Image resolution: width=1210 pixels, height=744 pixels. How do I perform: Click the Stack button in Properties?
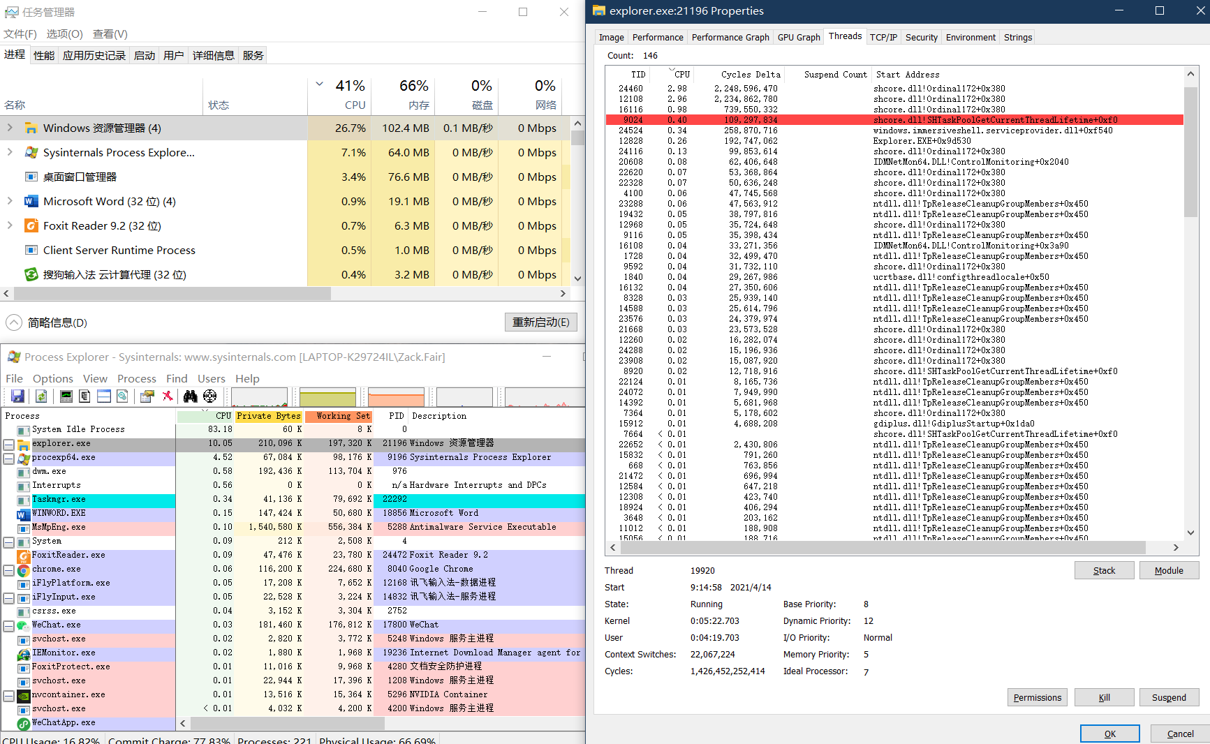pyautogui.click(x=1104, y=570)
